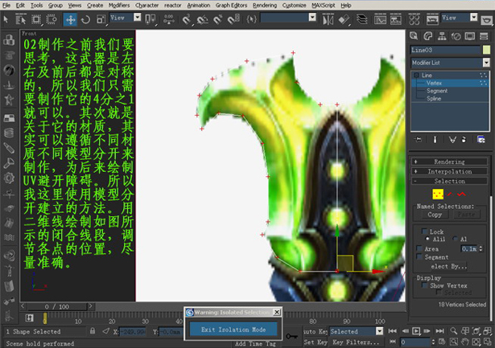This screenshot has width=495, height=348.
Task: Click Exit Isolation Mode button
Action: [233, 330]
